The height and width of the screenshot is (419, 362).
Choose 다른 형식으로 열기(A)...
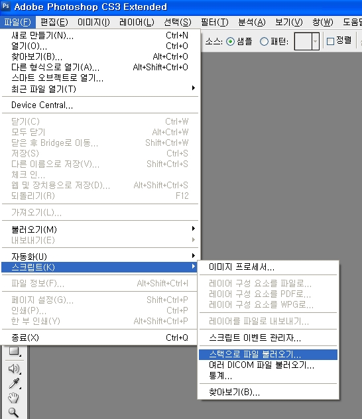click(x=99, y=68)
